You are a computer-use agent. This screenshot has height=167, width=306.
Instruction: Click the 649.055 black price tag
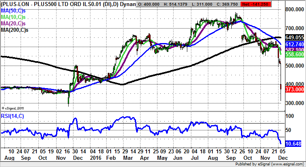click(294, 37)
